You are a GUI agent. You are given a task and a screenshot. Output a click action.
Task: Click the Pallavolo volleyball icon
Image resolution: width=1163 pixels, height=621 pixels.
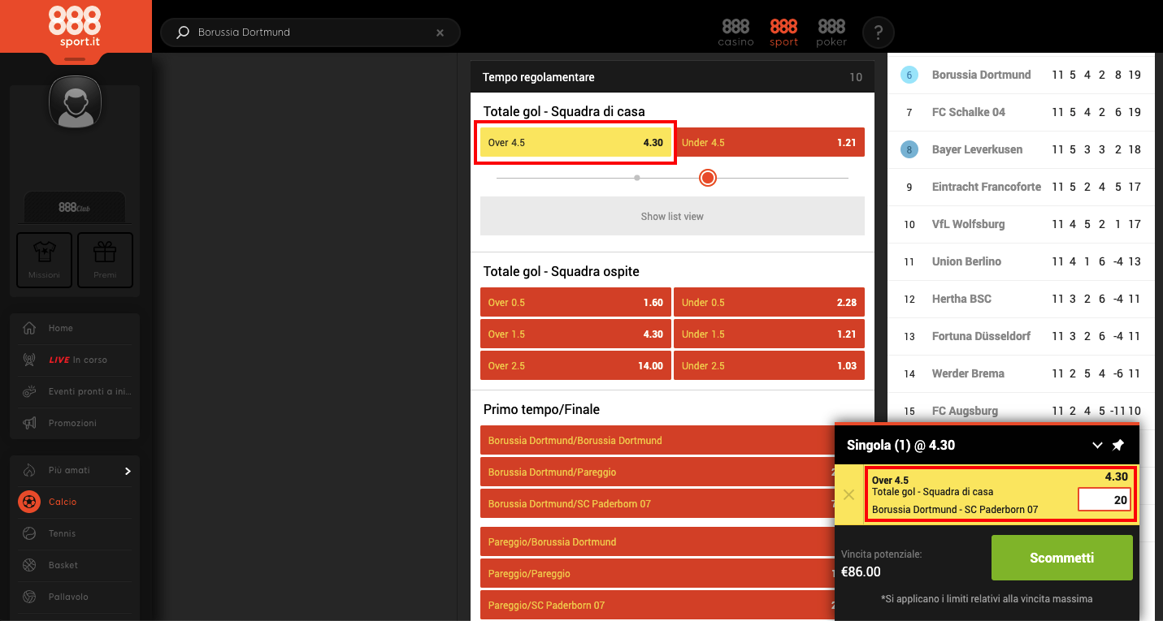click(29, 597)
